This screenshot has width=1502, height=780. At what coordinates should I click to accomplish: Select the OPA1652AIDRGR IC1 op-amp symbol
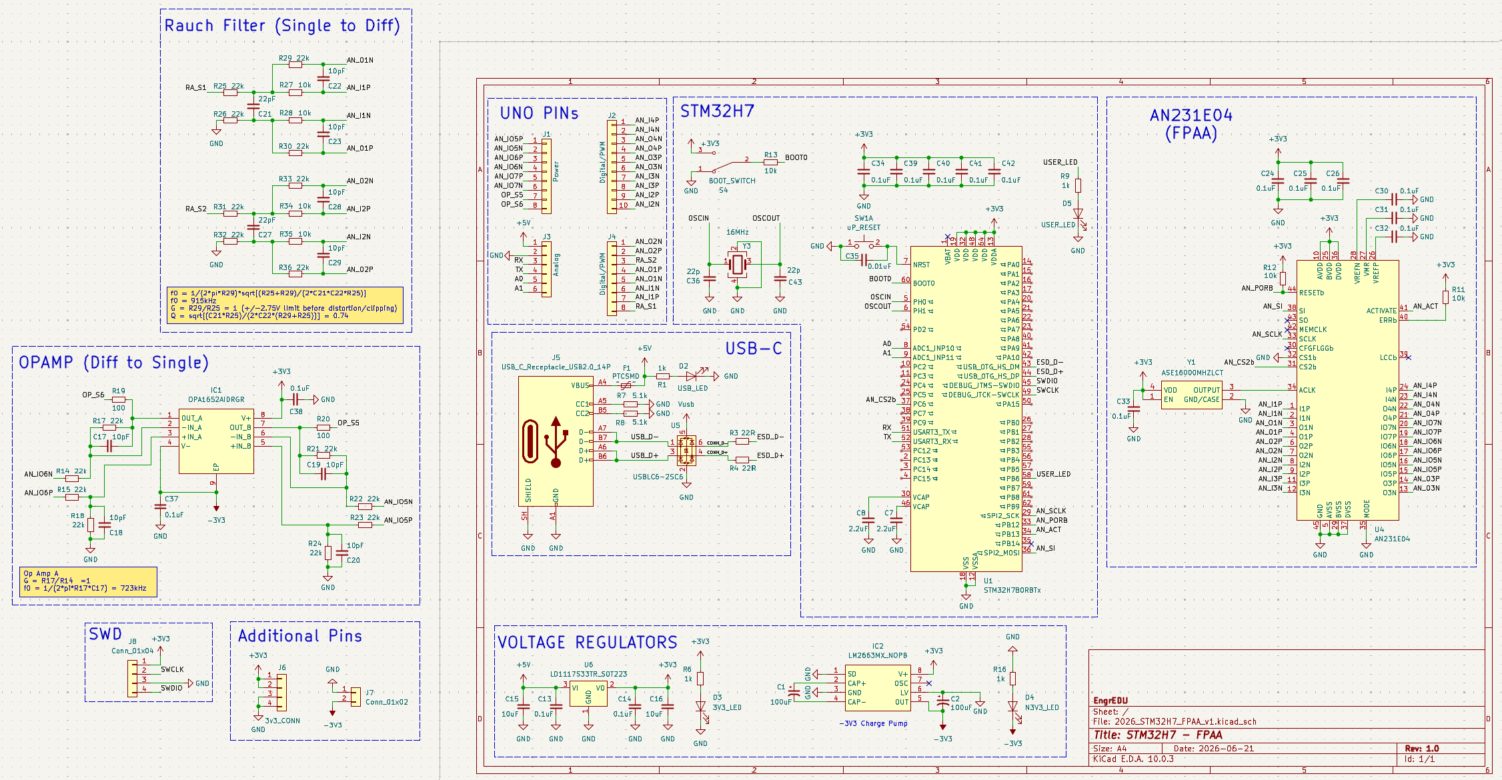click(216, 441)
